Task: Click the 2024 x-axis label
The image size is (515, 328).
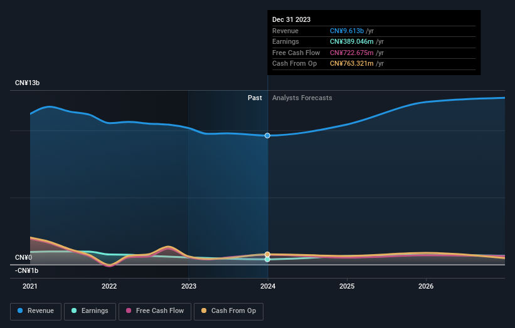Action: pyautogui.click(x=268, y=286)
